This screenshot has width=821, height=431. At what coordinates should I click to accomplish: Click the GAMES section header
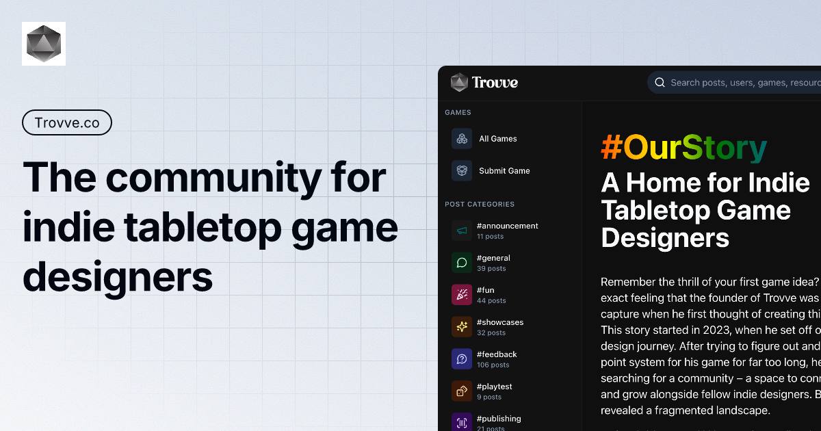tap(458, 112)
